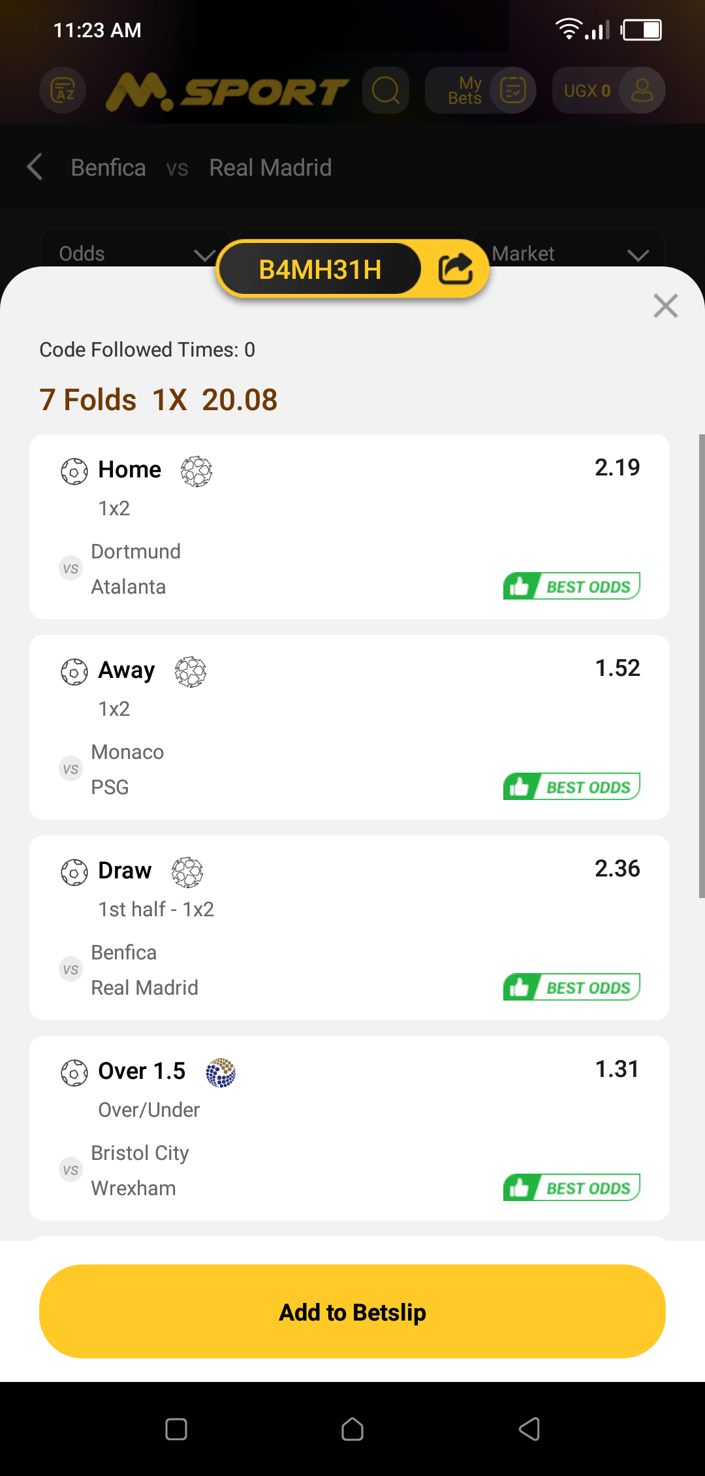Open the A-Z sports menu icon
Image resolution: width=705 pixels, height=1476 pixels.
coord(63,90)
